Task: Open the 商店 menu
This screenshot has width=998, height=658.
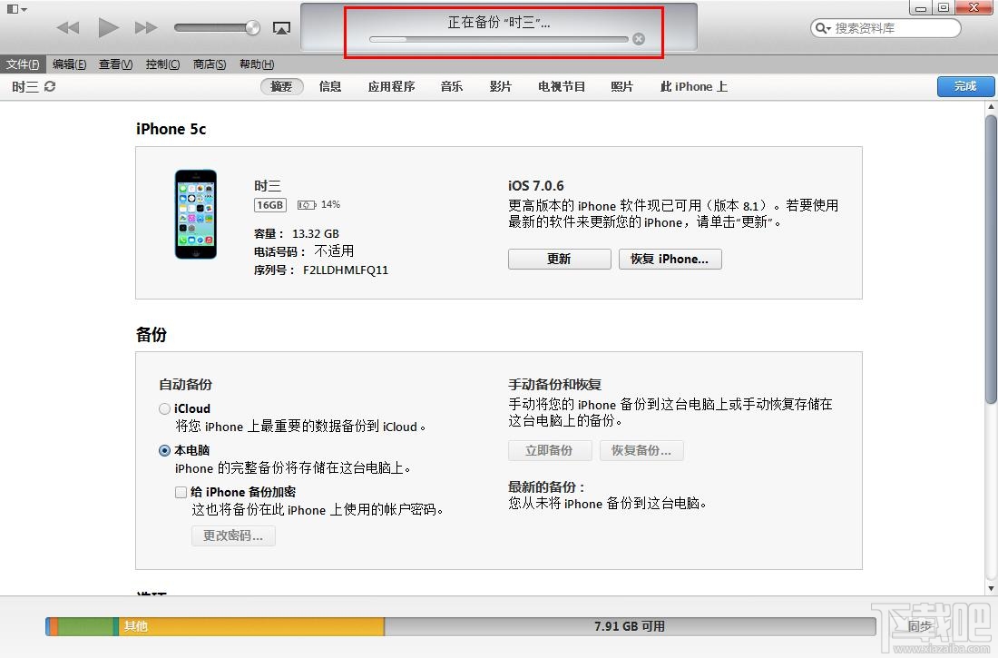Action: pyautogui.click(x=210, y=64)
